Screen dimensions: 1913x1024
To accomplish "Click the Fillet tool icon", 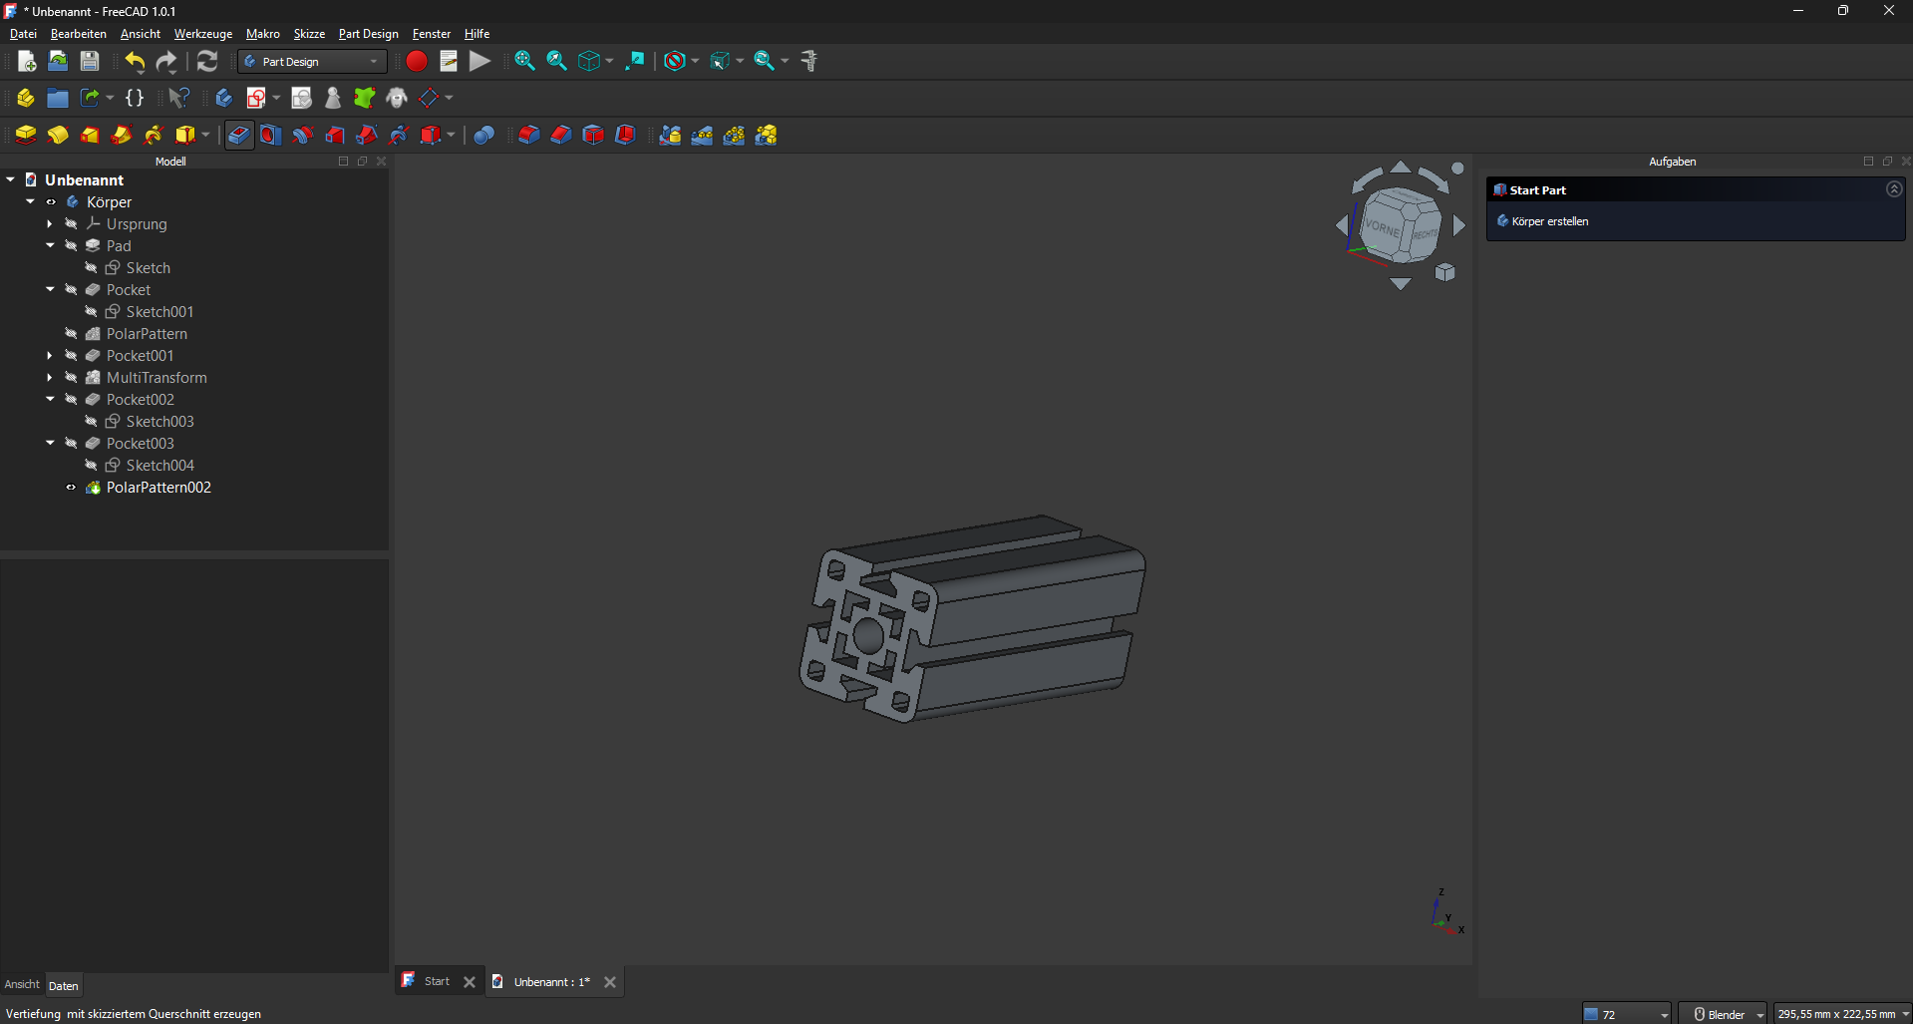I will [528, 135].
